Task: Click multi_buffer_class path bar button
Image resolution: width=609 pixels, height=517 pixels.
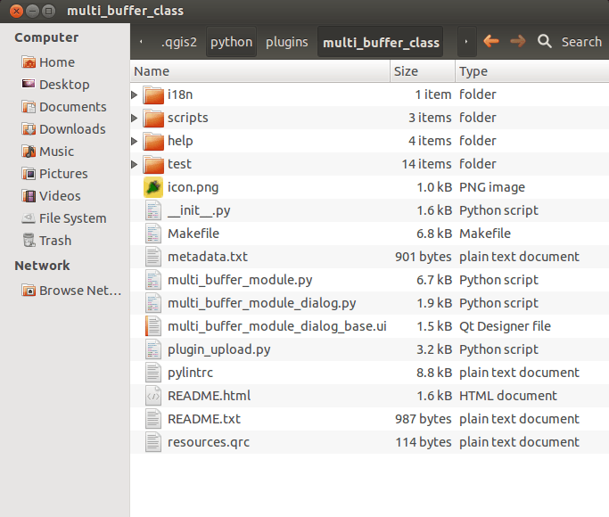Action: click(381, 42)
